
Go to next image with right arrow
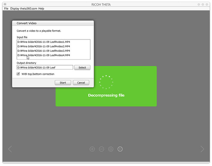202,149
